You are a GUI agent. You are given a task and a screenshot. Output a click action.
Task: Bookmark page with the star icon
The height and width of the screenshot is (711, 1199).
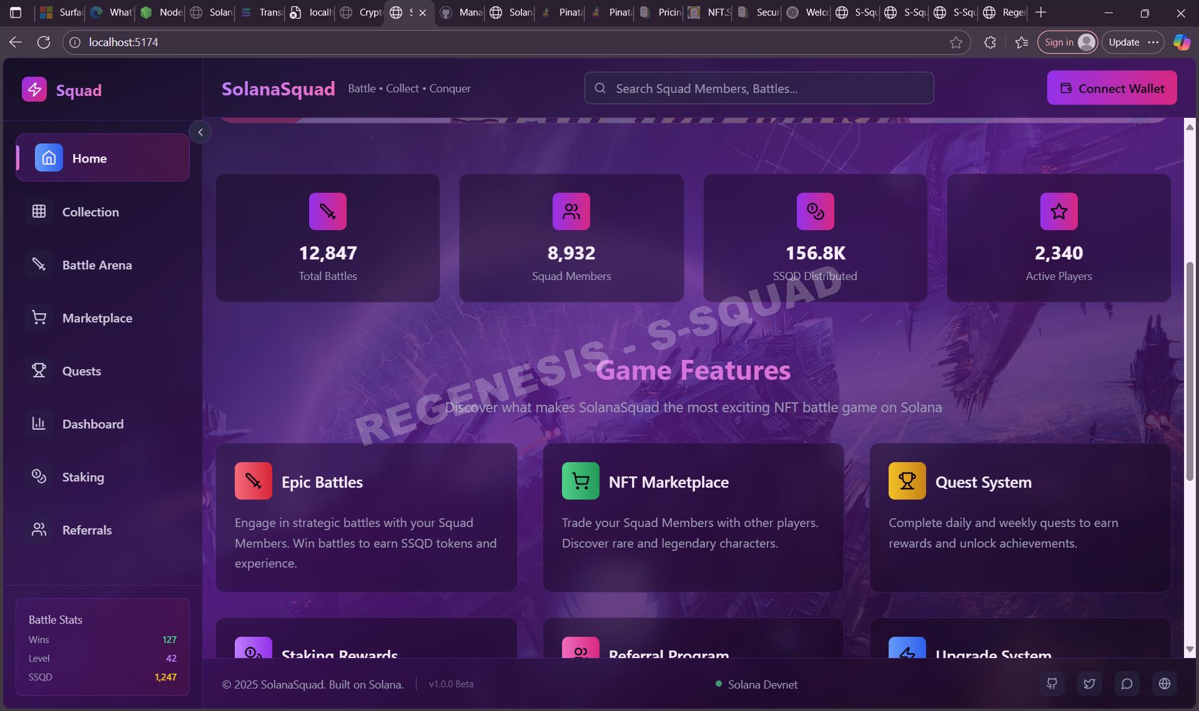pos(955,42)
